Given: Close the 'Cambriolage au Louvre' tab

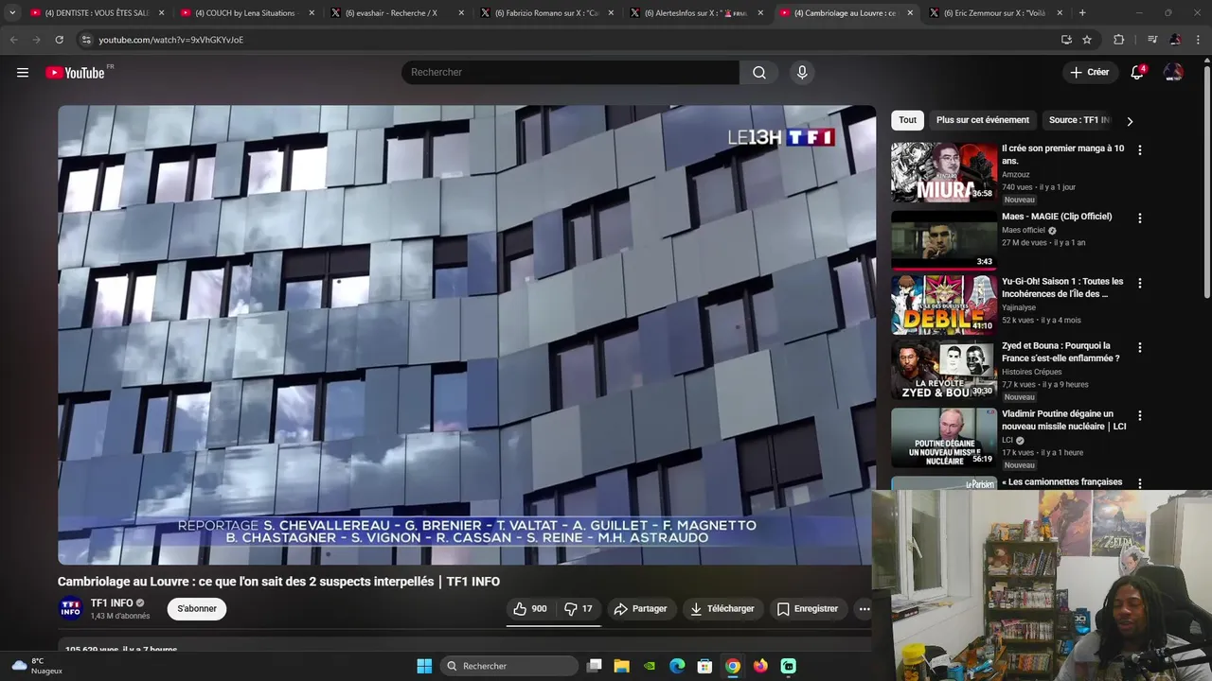Looking at the screenshot, I should click(910, 13).
